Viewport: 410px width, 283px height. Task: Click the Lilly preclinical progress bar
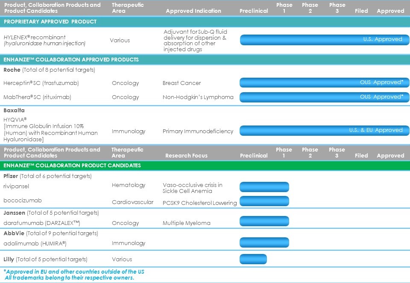pyautogui.click(x=253, y=259)
